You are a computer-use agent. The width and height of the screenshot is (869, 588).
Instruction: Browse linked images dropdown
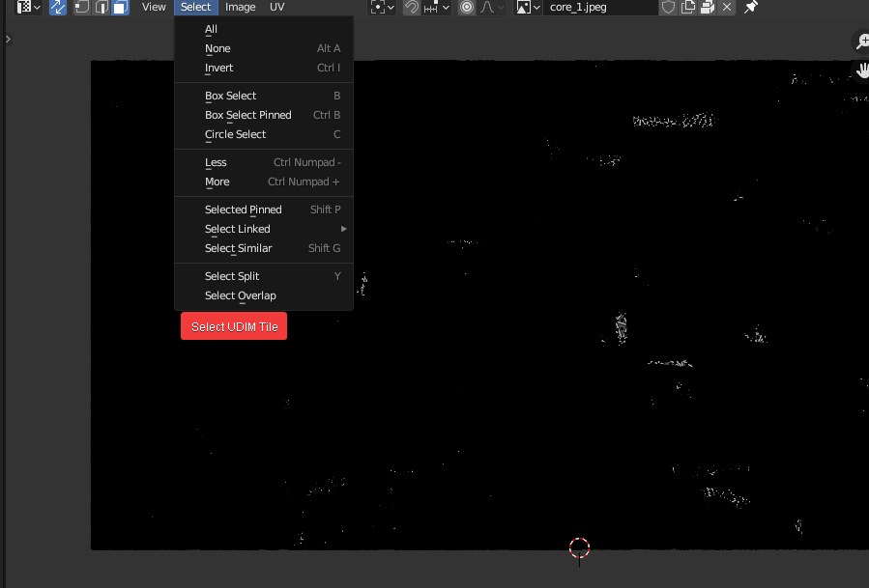click(528, 7)
